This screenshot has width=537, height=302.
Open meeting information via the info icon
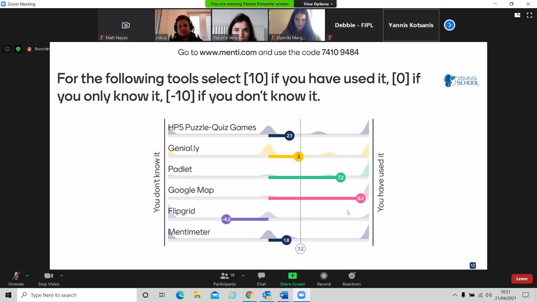(x=7, y=49)
